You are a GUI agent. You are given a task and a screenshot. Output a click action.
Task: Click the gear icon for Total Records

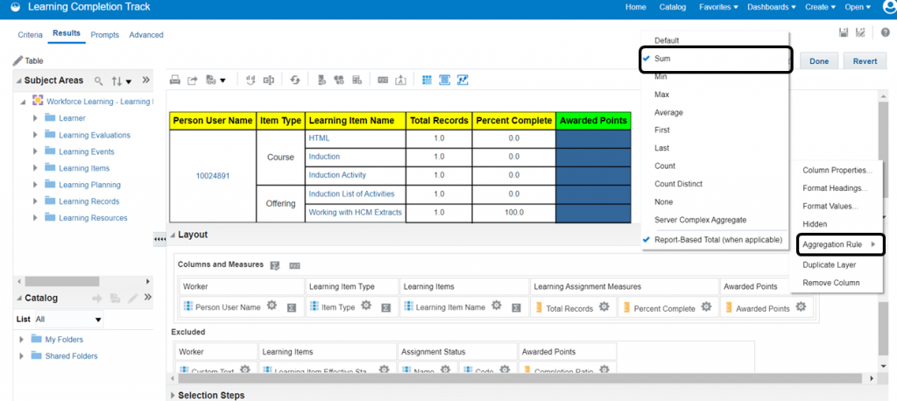(604, 306)
